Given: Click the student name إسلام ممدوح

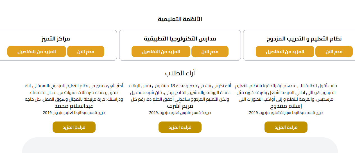Looking at the screenshot, I should (286, 106).
